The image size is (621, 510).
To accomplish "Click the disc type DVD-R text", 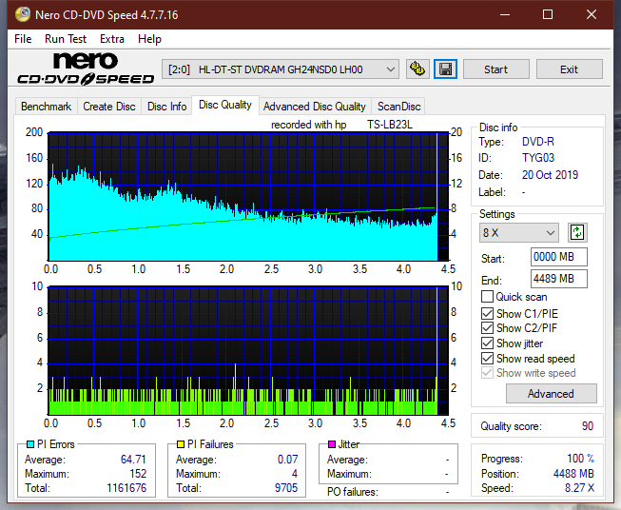I will click(538, 142).
